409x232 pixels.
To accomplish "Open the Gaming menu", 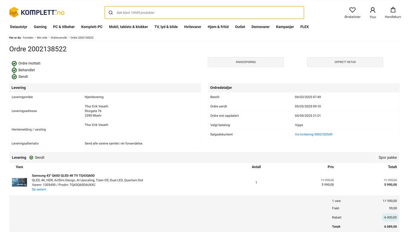I will pos(40,27).
